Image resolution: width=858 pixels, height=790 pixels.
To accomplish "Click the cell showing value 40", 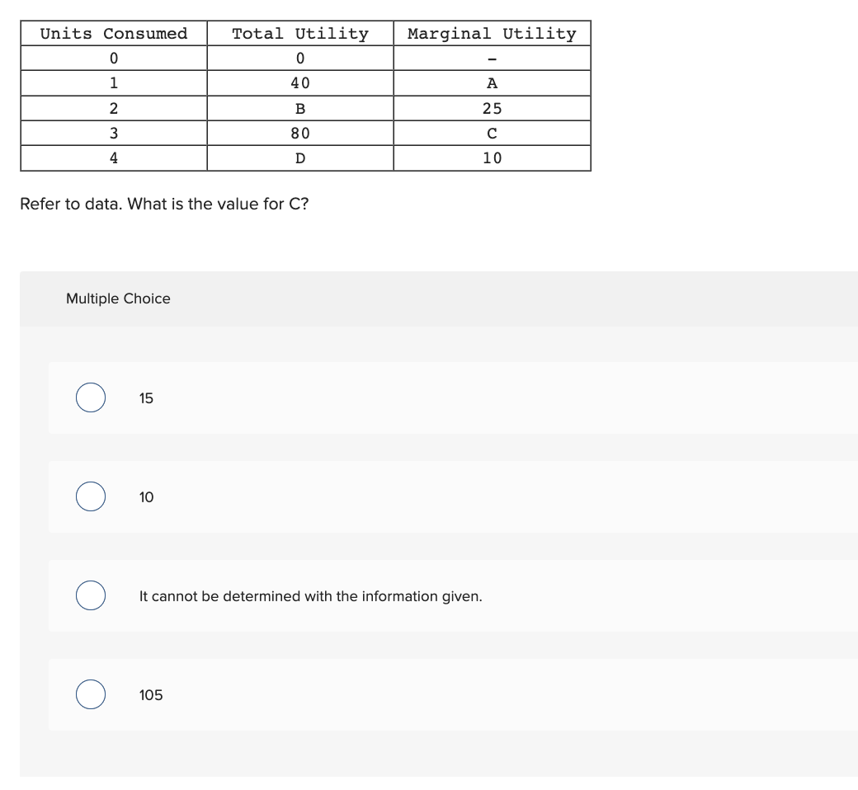I will pyautogui.click(x=299, y=82).
